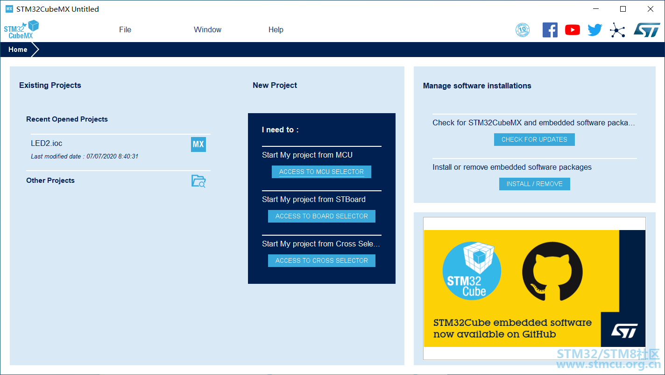
Task: Click the LED2.ioc last modified date text
Action: pos(85,157)
